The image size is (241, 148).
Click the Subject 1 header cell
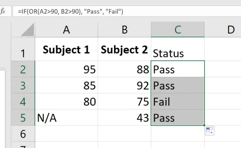tap(66, 50)
